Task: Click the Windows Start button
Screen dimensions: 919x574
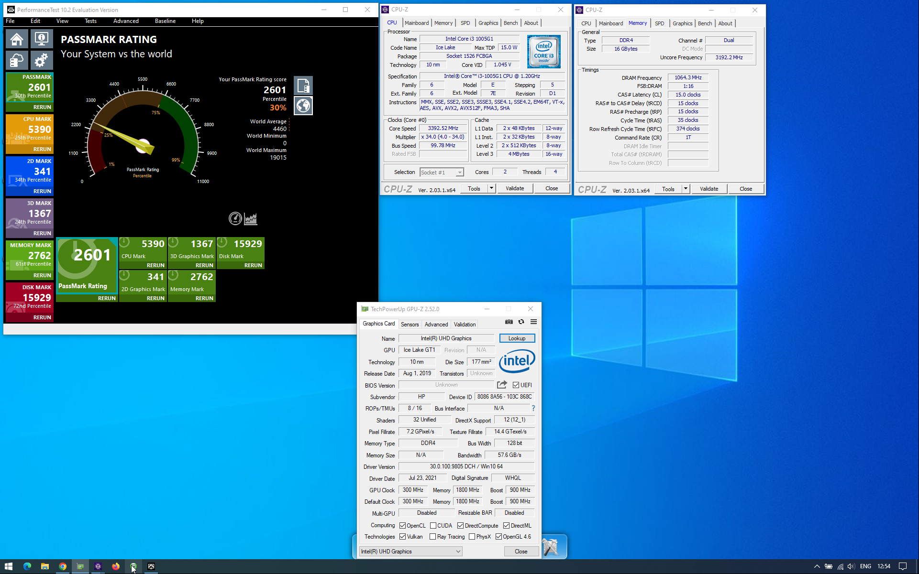Action: click(x=9, y=566)
